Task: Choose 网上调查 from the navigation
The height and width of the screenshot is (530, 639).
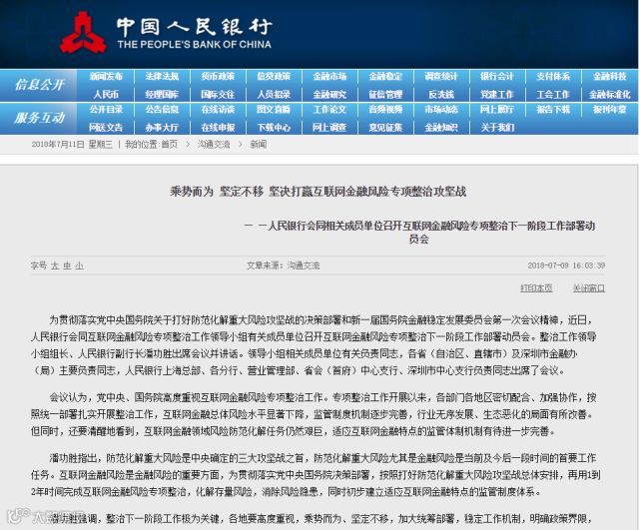Action: [x=329, y=128]
